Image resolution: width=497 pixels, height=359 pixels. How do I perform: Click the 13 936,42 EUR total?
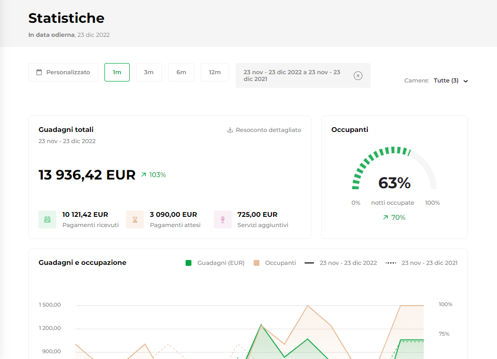87,175
